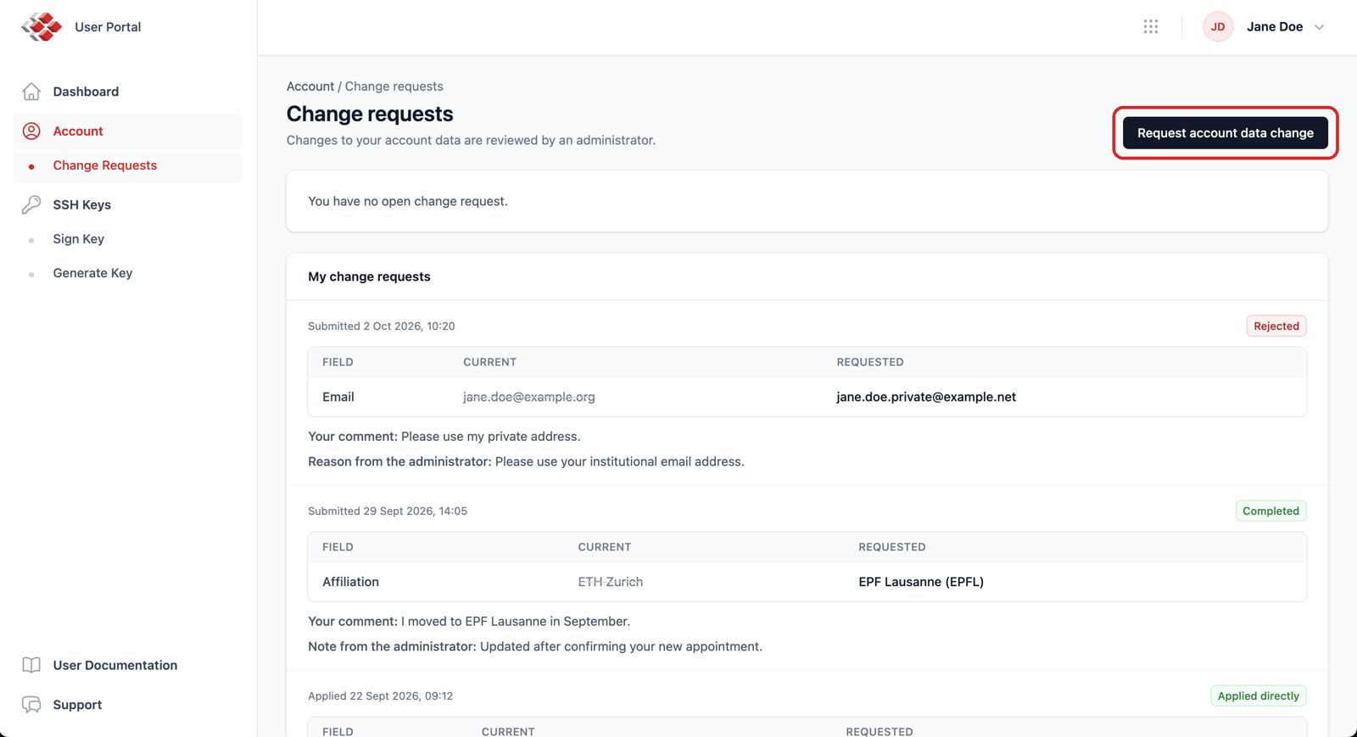Click the Jane Doe user name
This screenshot has width=1357, height=737.
pyautogui.click(x=1275, y=27)
